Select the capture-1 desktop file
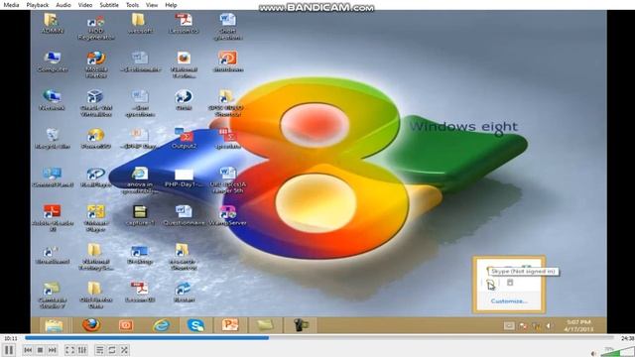 click(x=140, y=215)
